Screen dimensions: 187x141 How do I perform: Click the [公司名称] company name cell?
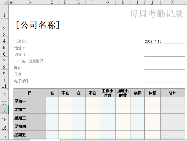[38, 25]
